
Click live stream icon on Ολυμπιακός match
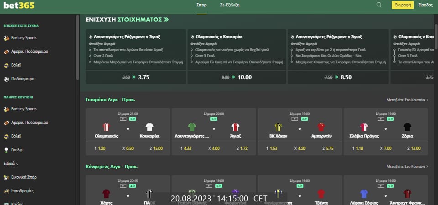pos(123,119)
